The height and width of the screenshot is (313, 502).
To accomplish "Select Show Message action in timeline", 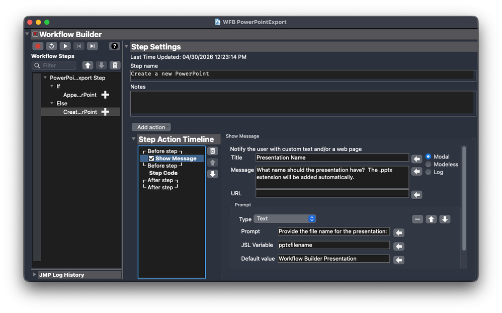I will point(176,159).
